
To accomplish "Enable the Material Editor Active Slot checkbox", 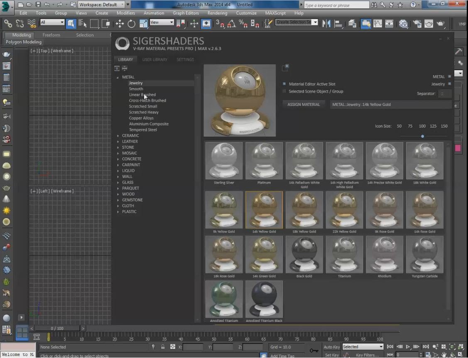I will pyautogui.click(x=284, y=84).
